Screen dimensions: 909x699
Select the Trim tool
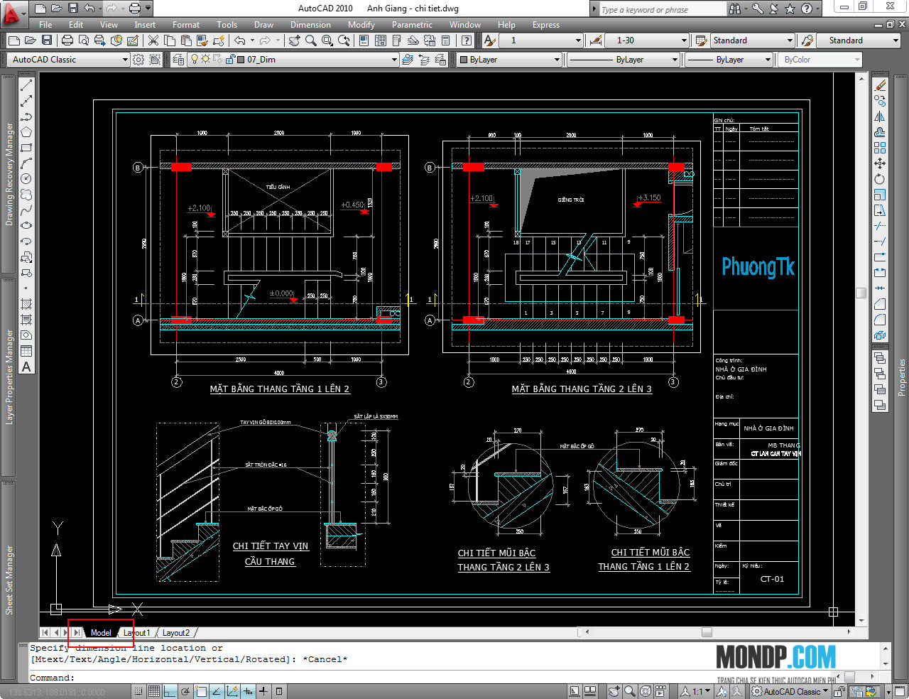(880, 226)
